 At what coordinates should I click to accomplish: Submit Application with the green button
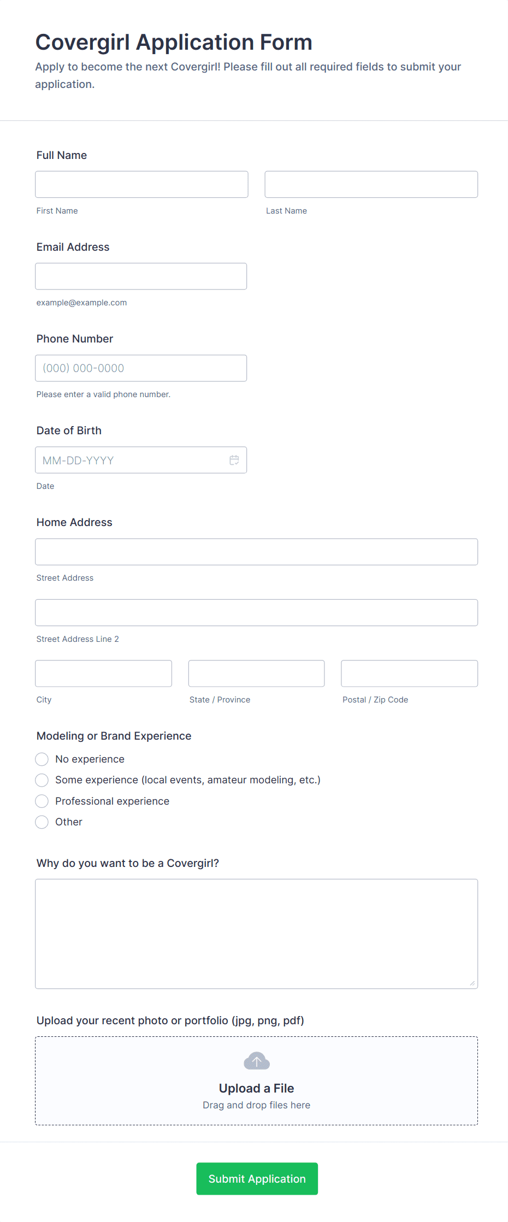coord(257,1178)
